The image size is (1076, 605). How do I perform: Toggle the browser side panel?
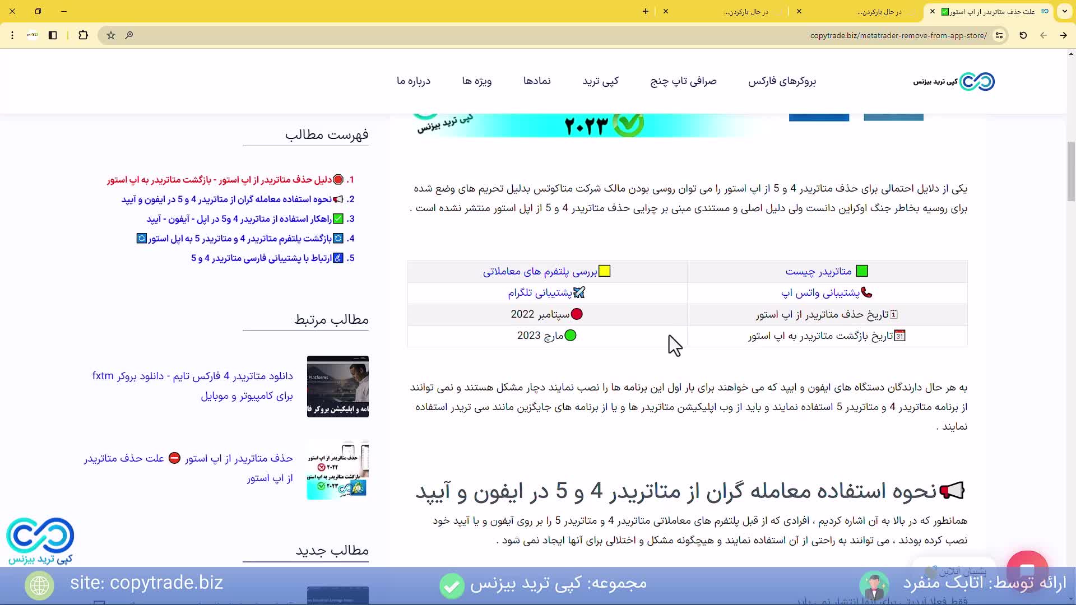[x=53, y=35]
